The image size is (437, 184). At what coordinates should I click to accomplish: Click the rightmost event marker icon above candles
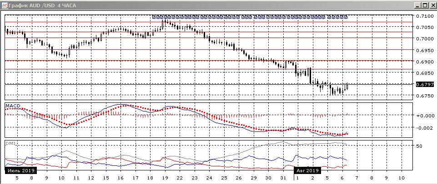click(x=345, y=17)
